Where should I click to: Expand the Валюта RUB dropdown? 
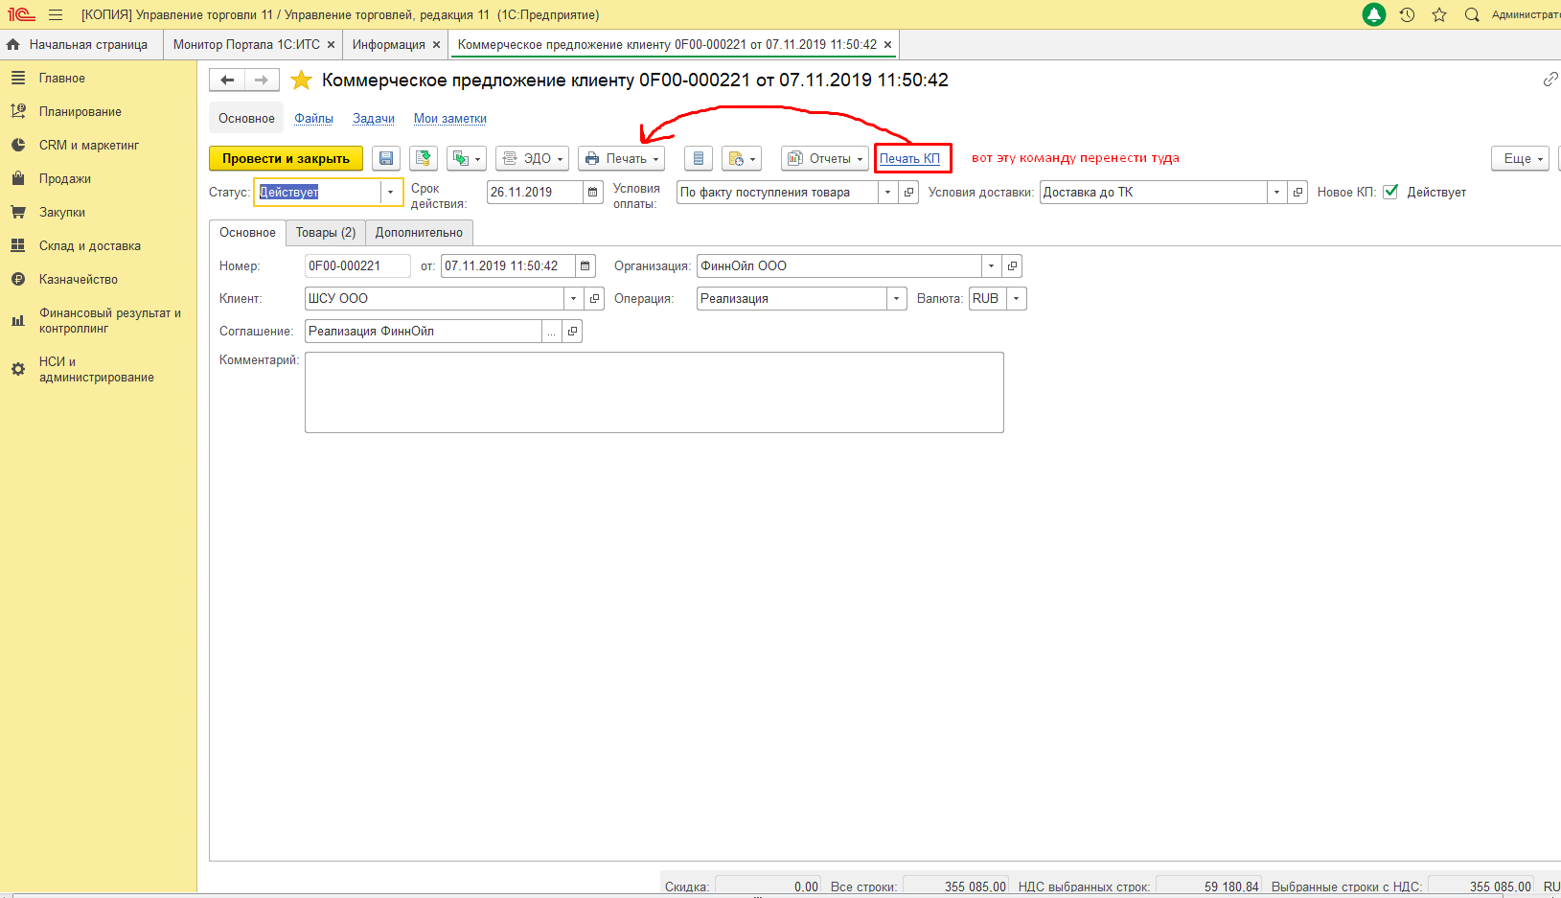click(1017, 299)
